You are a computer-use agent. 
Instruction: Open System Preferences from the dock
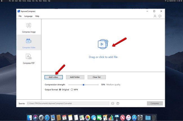140,118
